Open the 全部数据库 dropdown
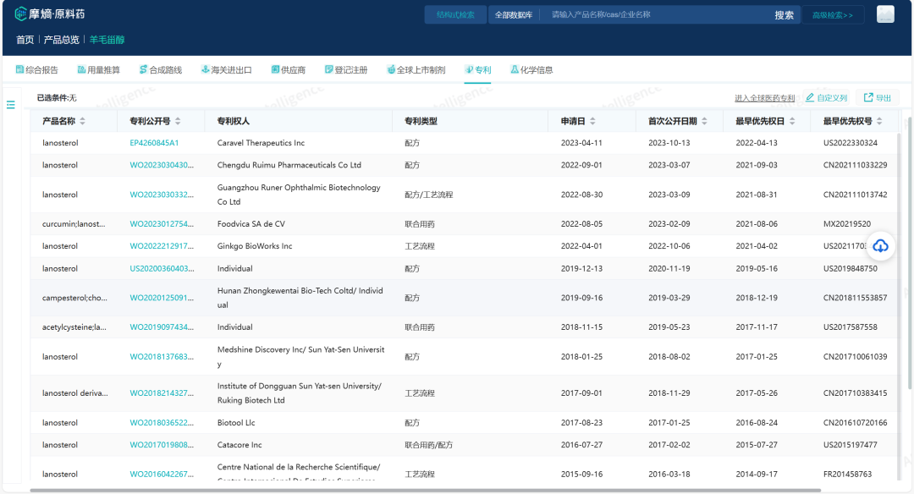Image resolution: width=914 pixels, height=494 pixels. click(514, 14)
